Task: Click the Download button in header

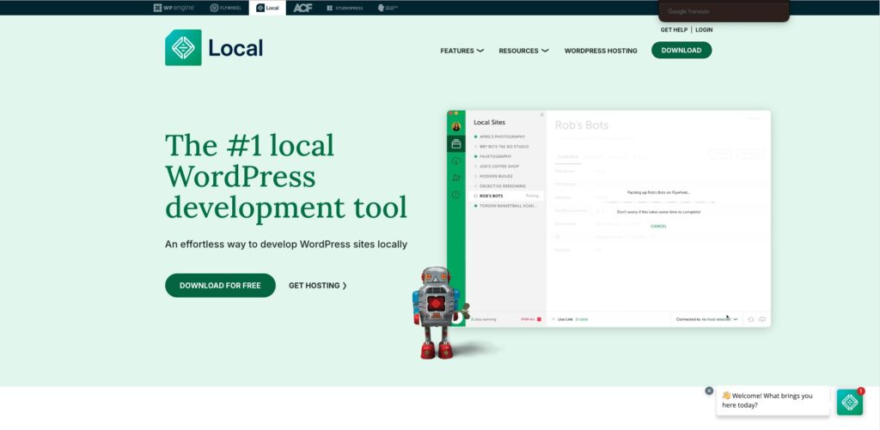Action: pos(681,50)
